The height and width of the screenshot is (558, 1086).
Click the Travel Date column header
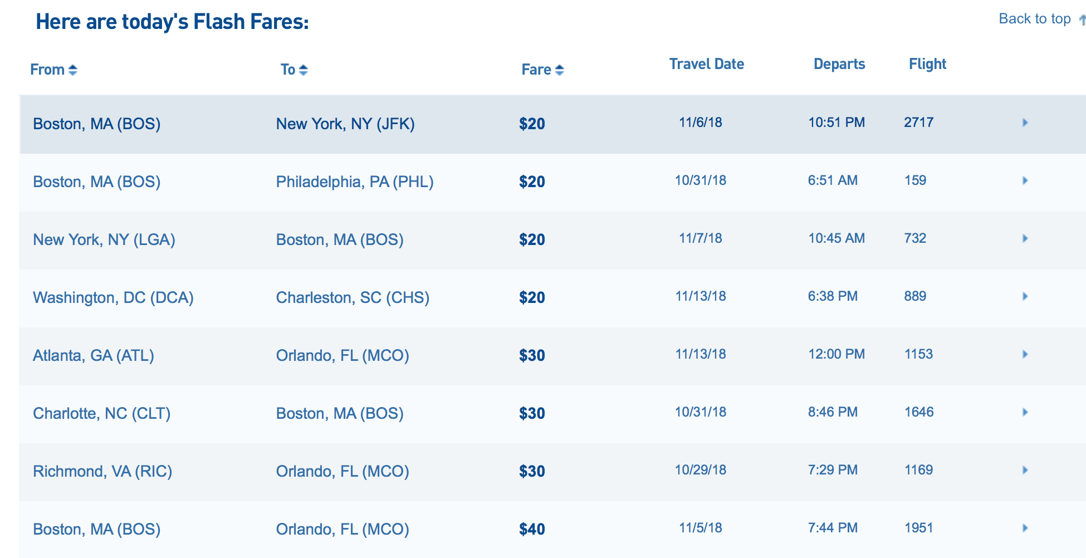[706, 64]
